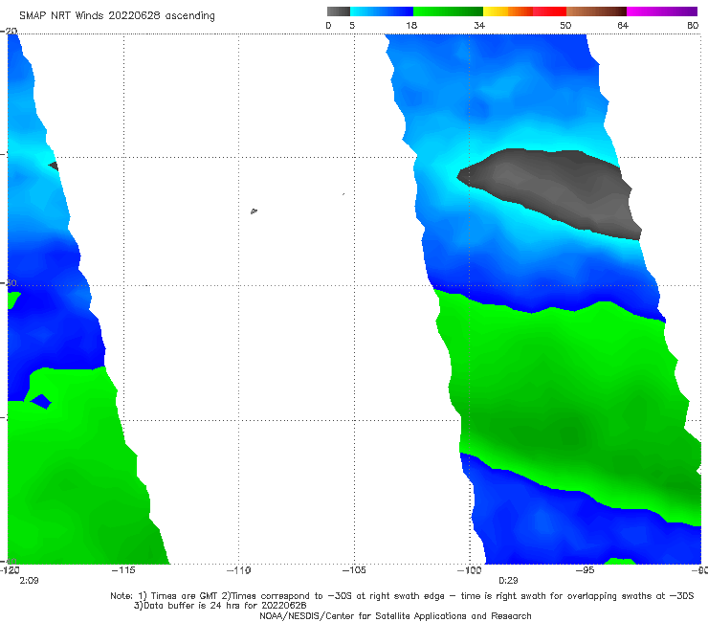This screenshot has width=708, height=622.
Task: Click the color bar label '34'
Action: (x=479, y=25)
